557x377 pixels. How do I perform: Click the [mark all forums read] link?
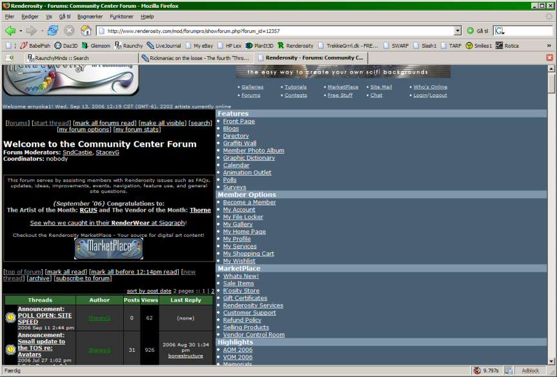pyautogui.click(x=105, y=123)
